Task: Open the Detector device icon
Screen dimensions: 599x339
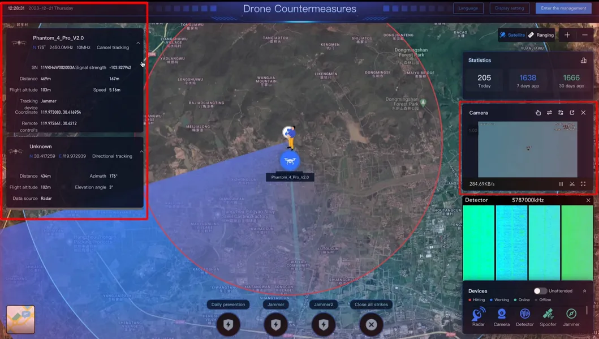Action: (x=524, y=313)
